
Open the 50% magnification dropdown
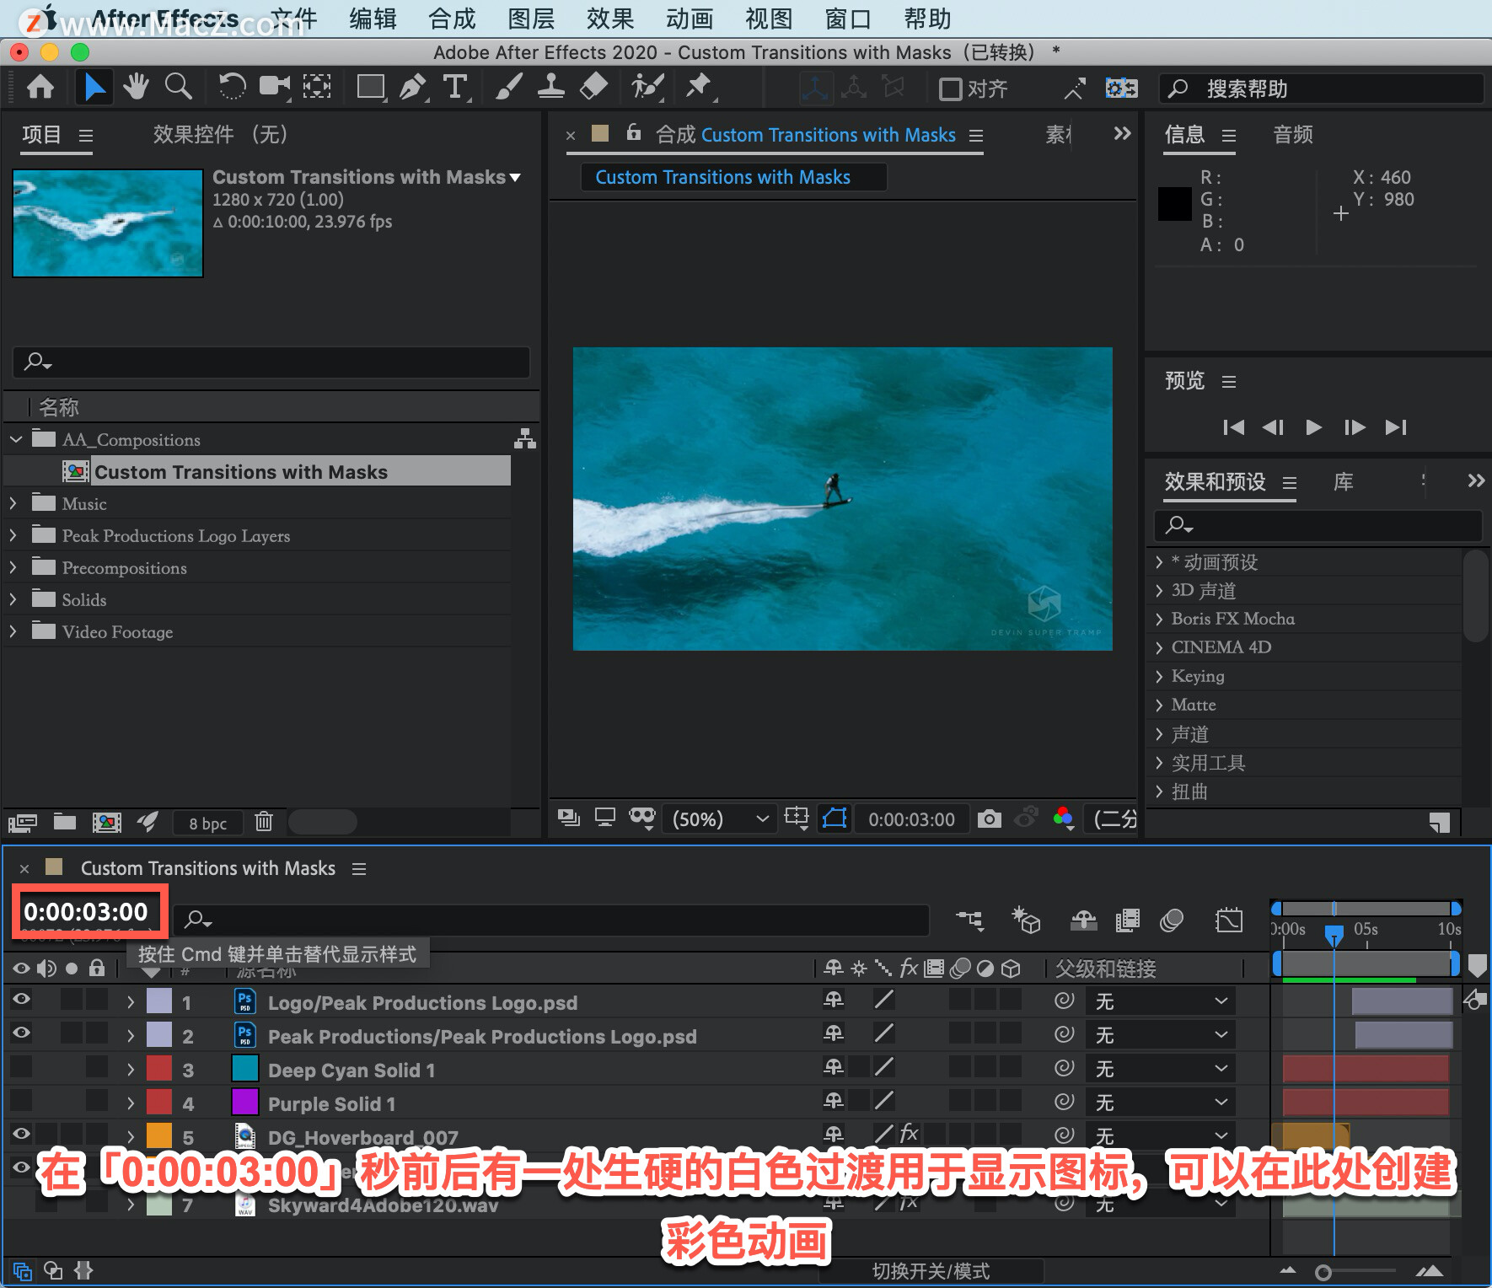point(721,818)
